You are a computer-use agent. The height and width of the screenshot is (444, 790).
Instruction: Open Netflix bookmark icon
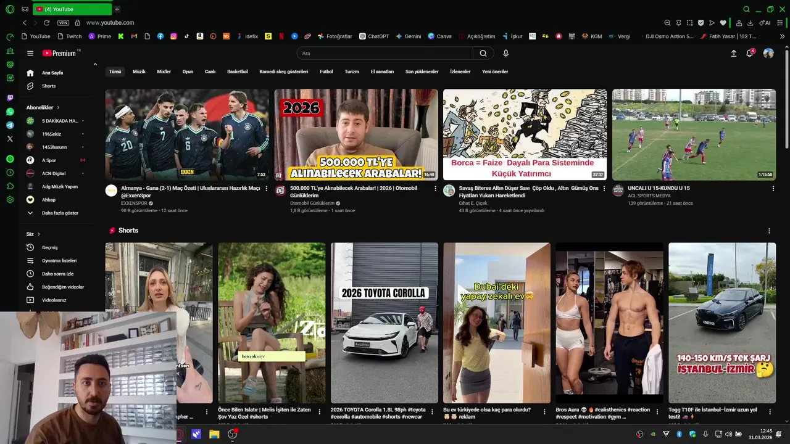point(281,36)
